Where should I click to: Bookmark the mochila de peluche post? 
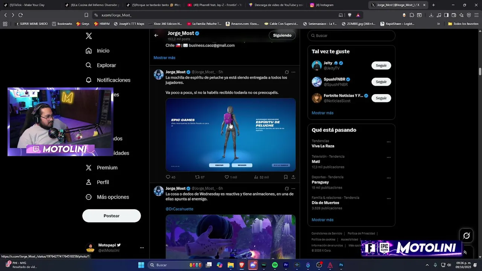coord(286,177)
